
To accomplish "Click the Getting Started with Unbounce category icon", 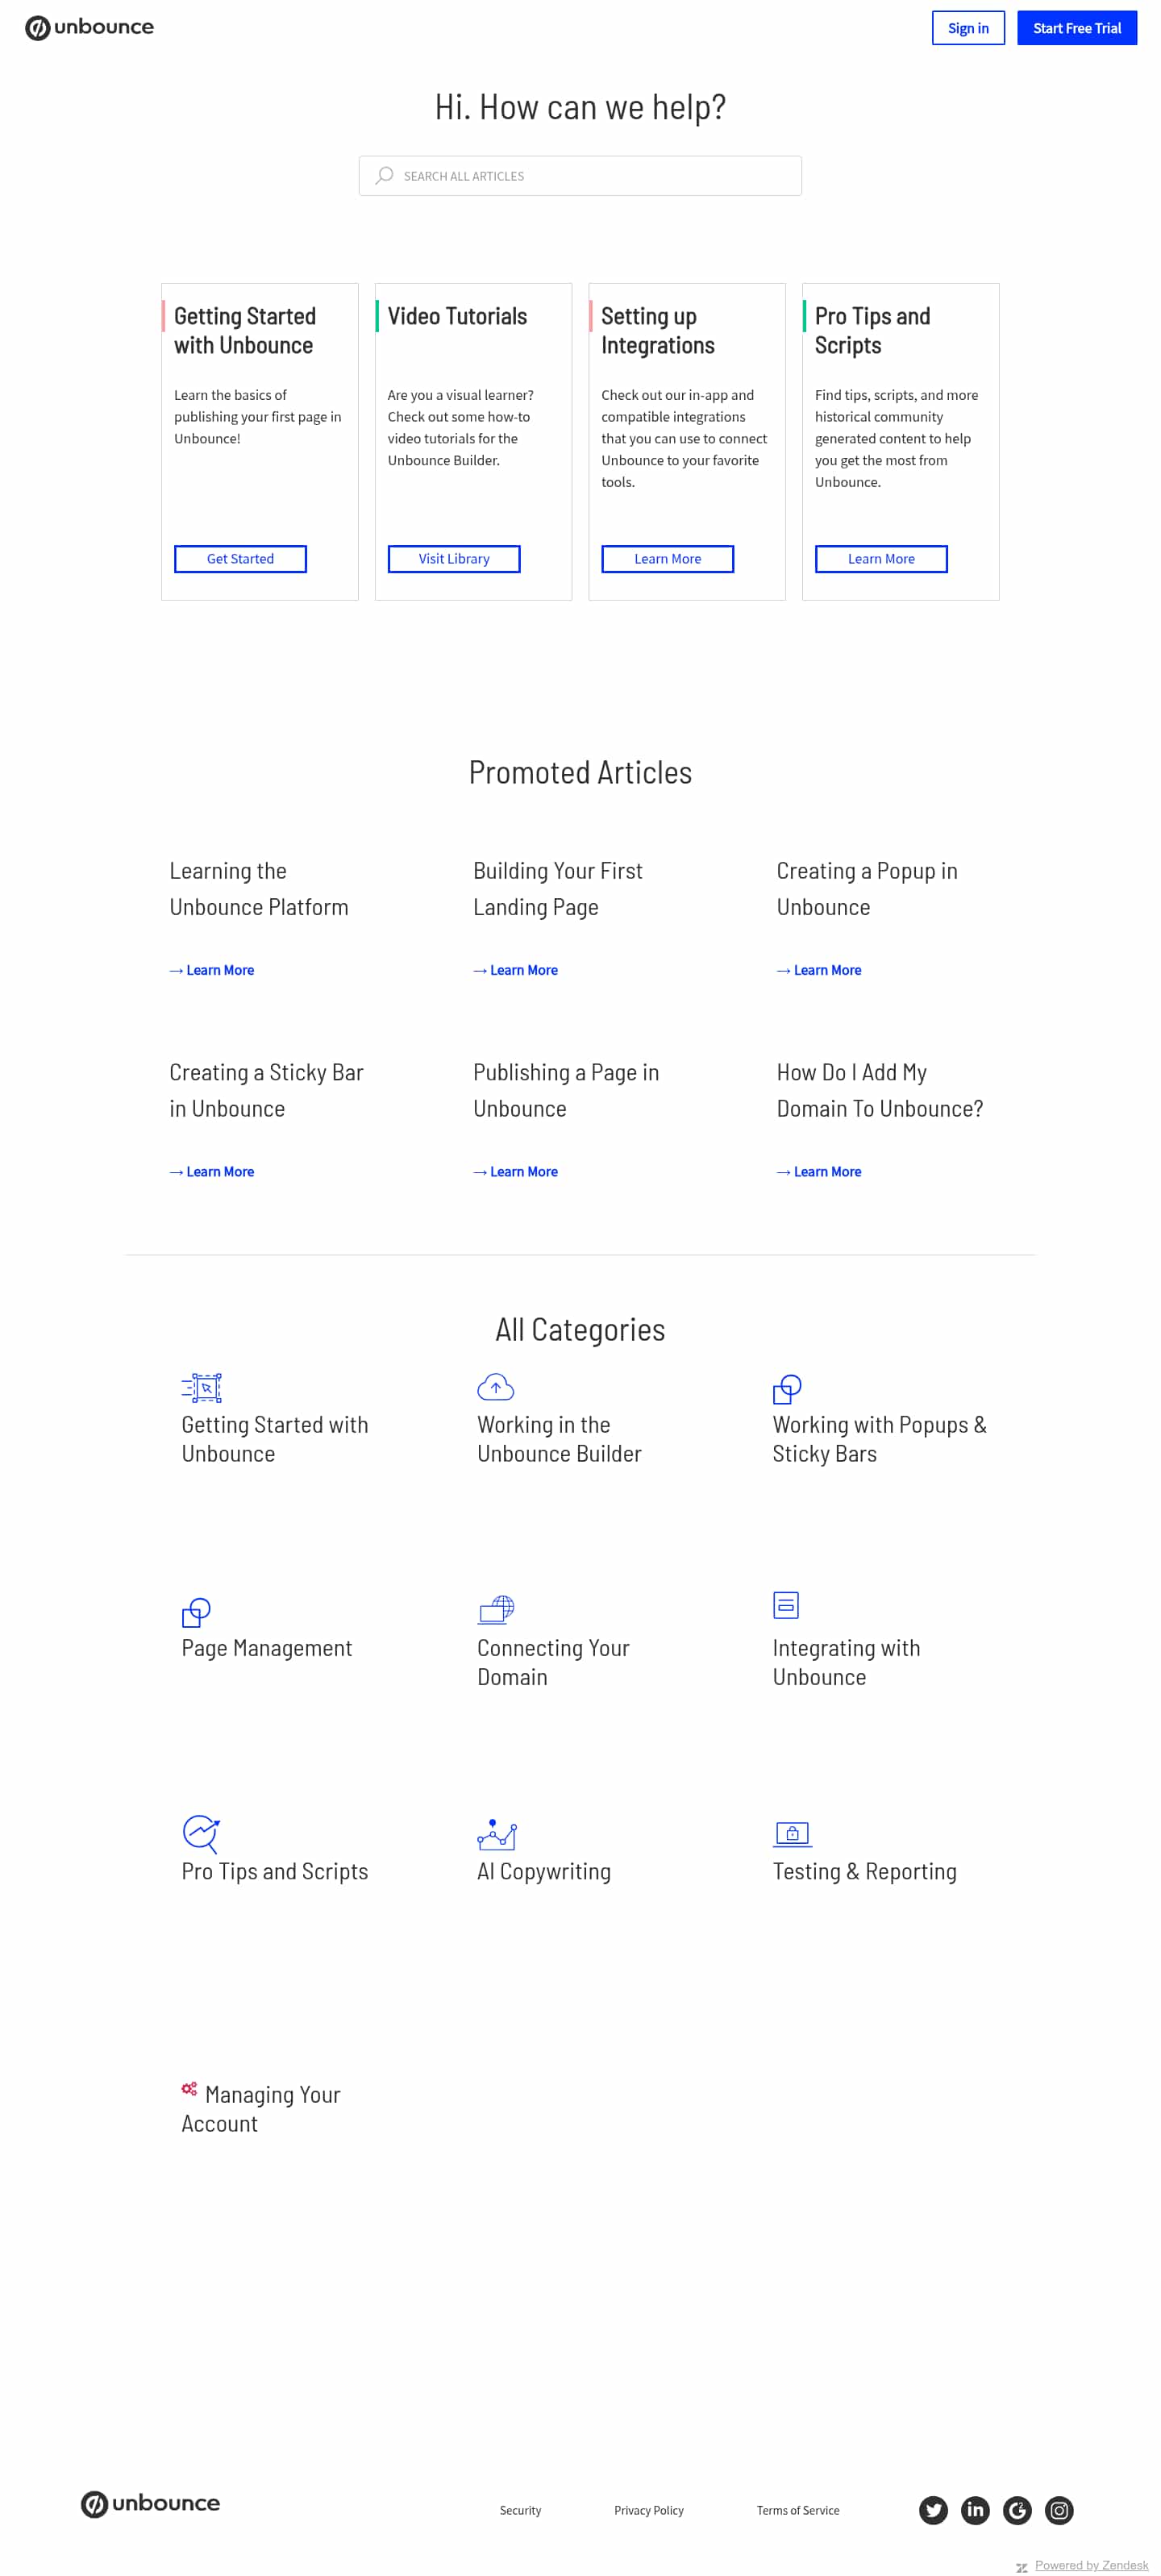I will point(201,1388).
